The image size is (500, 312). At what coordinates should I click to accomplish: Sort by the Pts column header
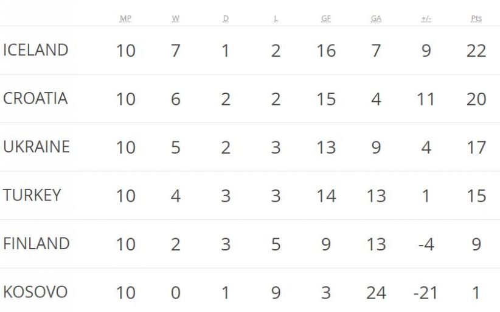click(476, 19)
